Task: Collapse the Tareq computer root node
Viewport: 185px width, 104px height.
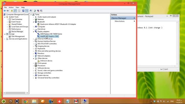Action: pyautogui.click(x=31, y=14)
